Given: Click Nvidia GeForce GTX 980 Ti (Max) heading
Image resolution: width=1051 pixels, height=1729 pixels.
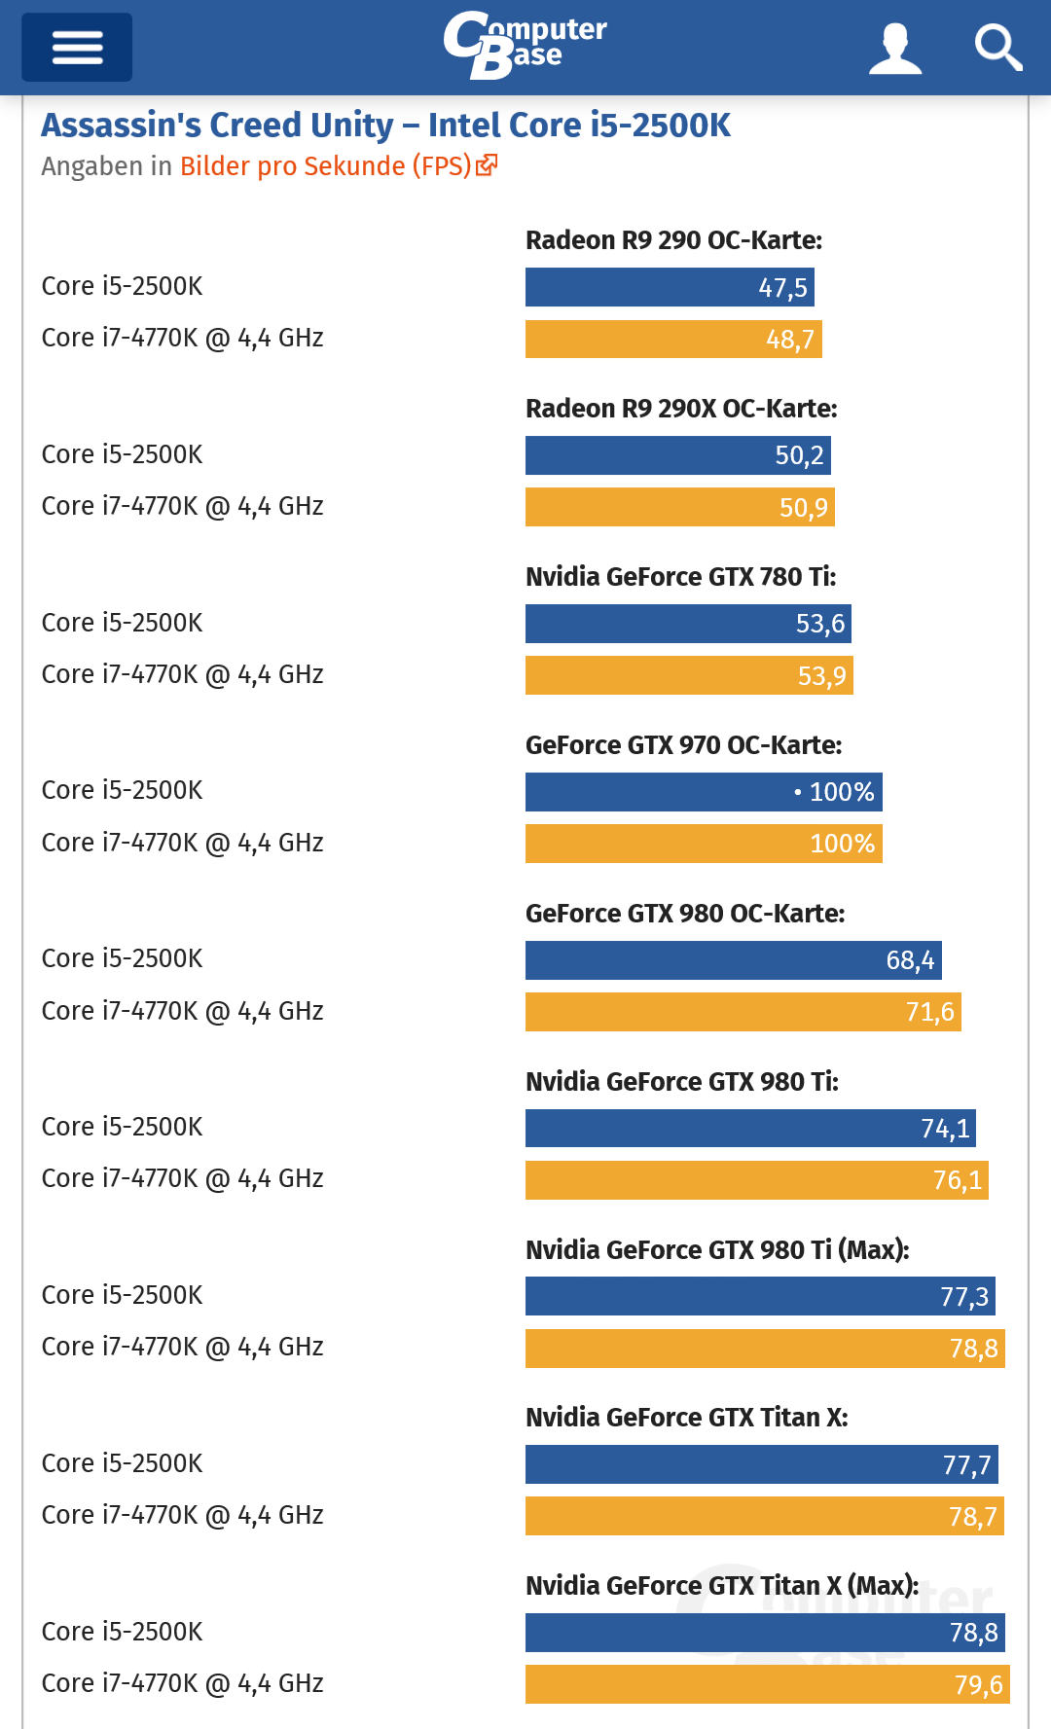Looking at the screenshot, I should click(717, 1250).
